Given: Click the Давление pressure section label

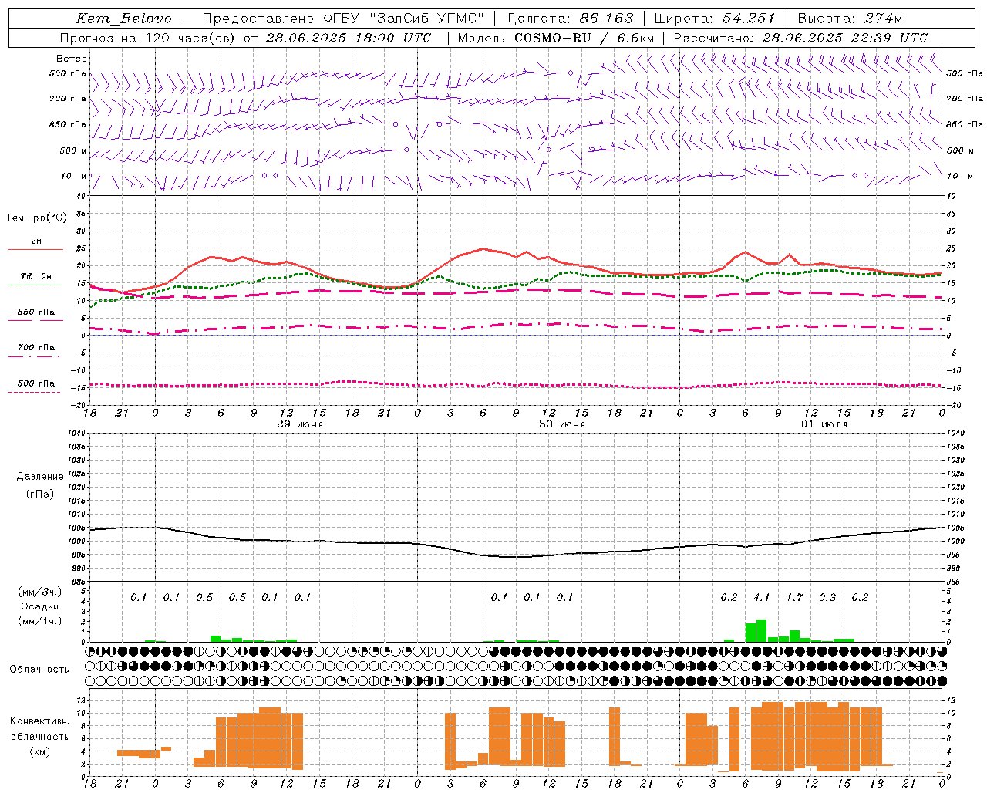Looking at the screenshot, I should [40, 477].
